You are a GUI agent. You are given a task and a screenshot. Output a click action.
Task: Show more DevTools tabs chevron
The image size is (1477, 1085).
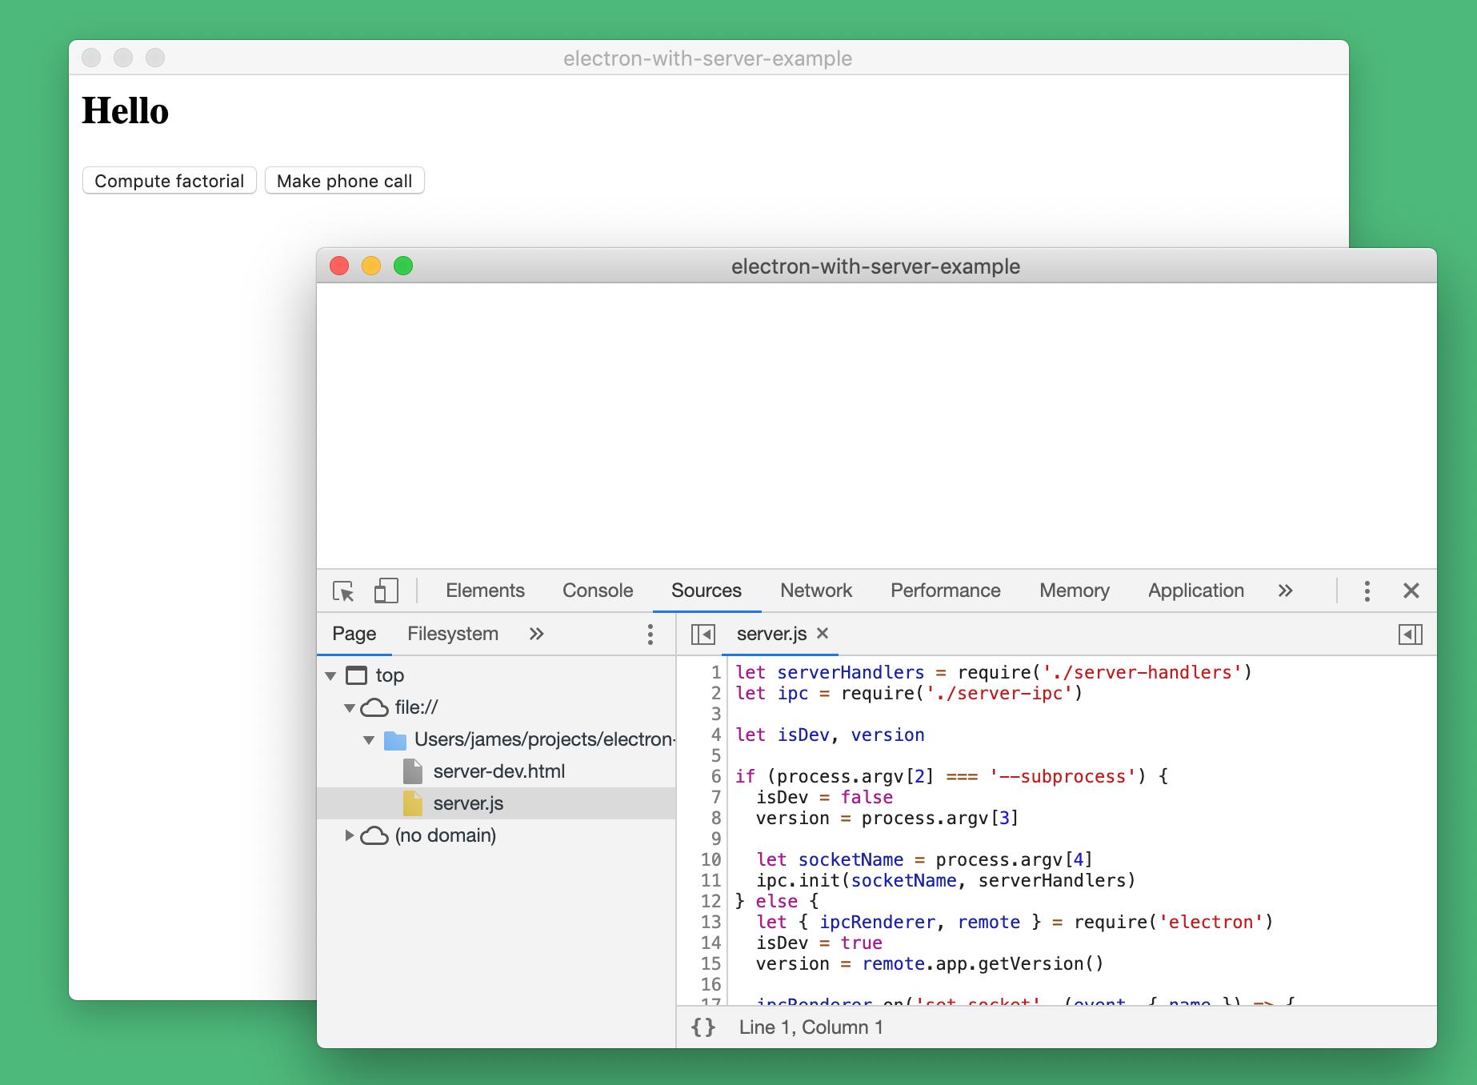pos(1285,591)
